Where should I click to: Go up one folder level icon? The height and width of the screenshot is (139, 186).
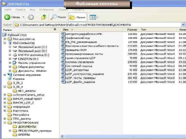44,17
